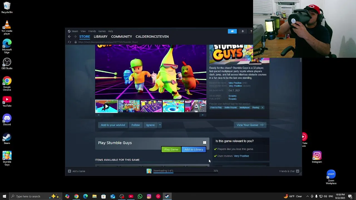Image resolution: width=356 pixels, height=200 pixels.
Task: Click the Racing tag
Action: (256, 107)
